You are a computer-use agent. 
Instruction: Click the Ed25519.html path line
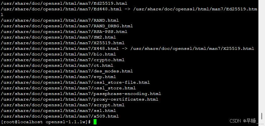click(64, 3)
